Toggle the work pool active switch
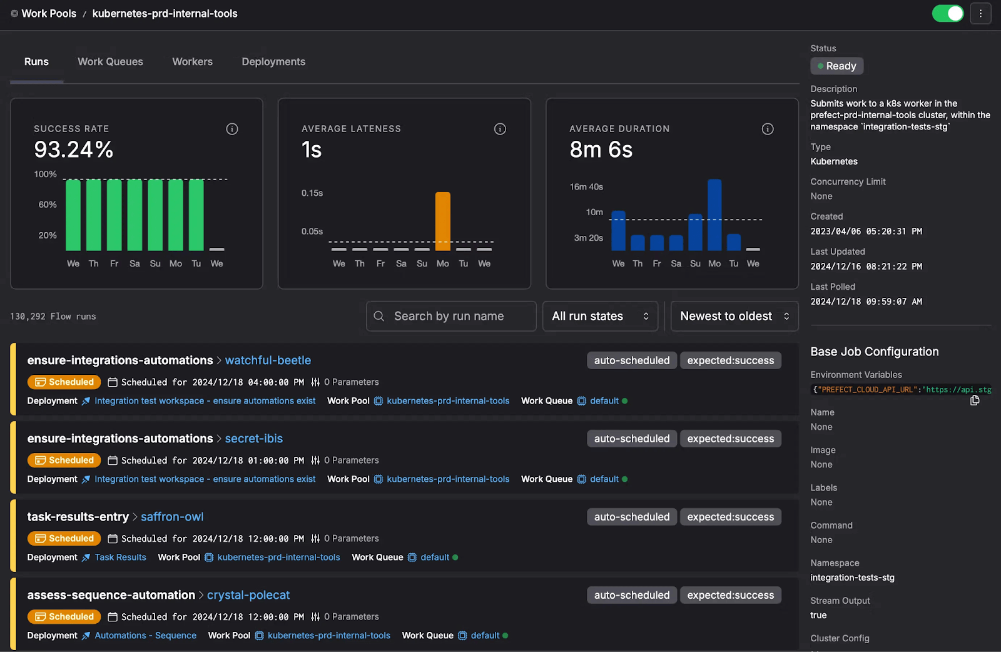Viewport: 1001px width, 652px height. [x=947, y=13]
